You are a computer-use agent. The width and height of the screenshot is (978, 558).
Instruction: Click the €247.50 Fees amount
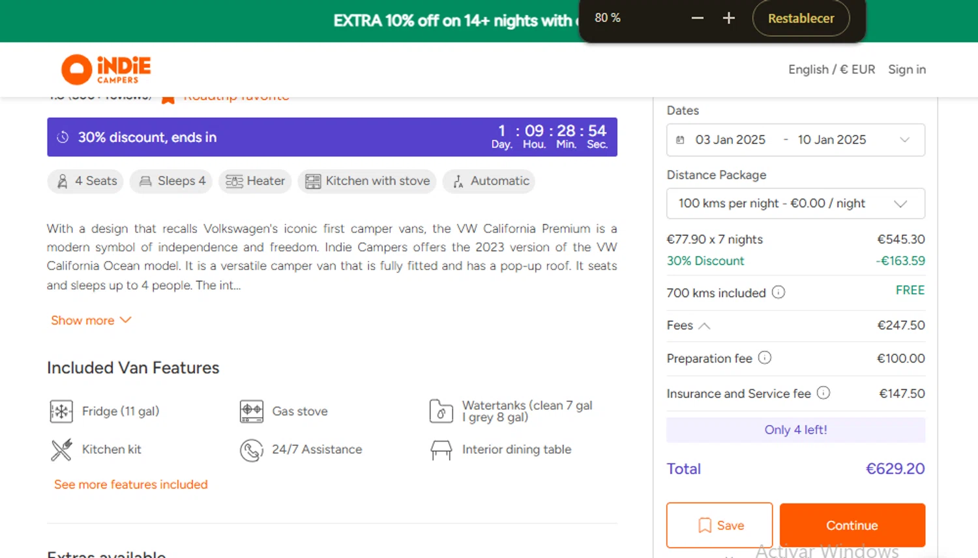click(901, 326)
